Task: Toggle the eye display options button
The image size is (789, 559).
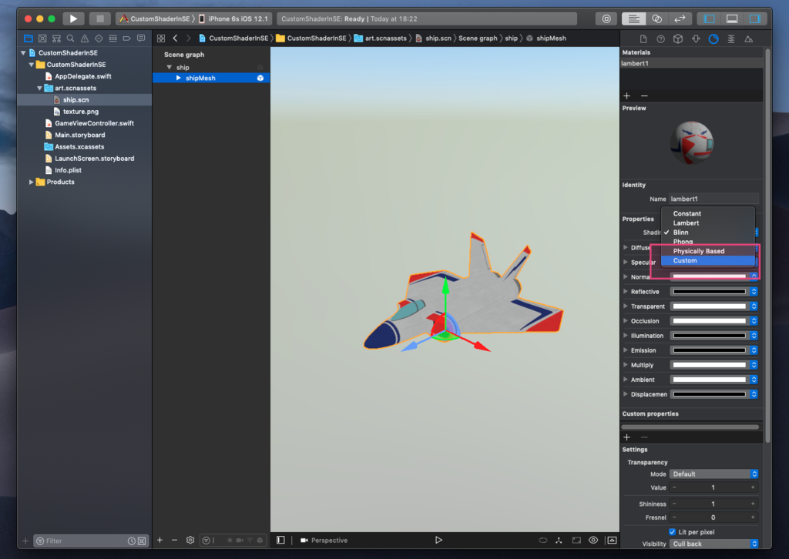Action: tap(593, 540)
